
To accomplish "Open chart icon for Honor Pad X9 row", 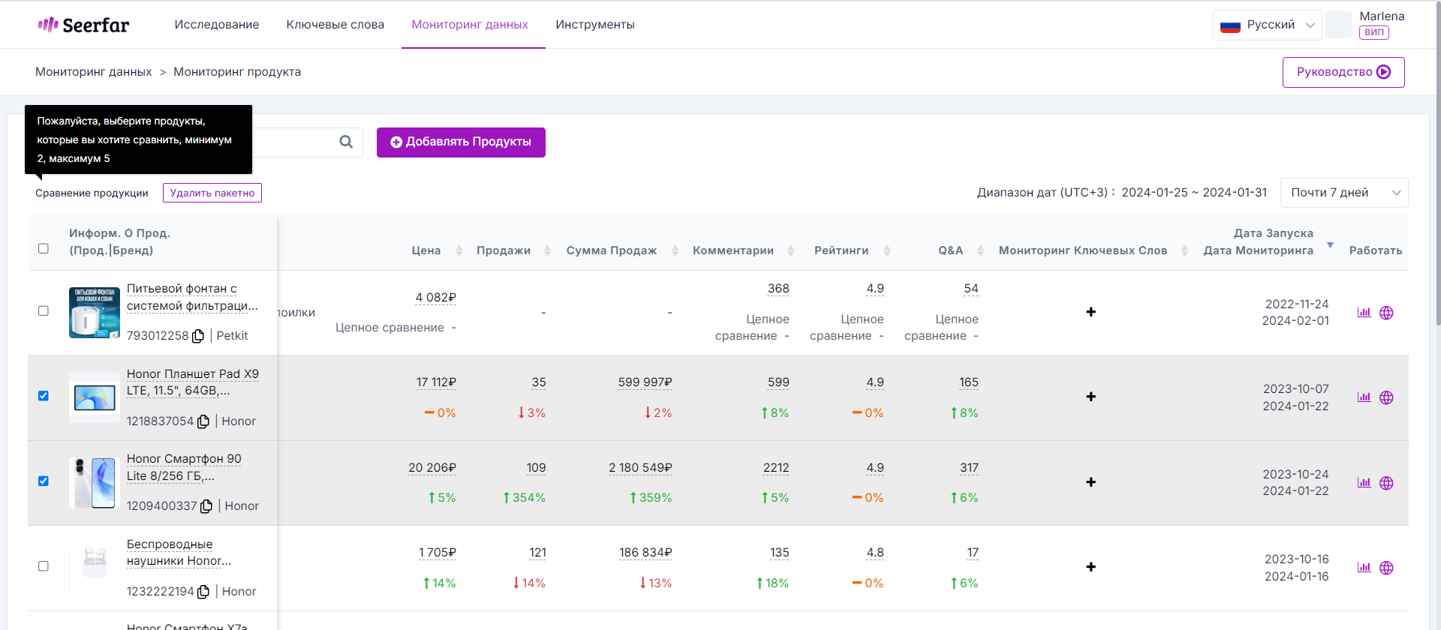I will (x=1364, y=397).
